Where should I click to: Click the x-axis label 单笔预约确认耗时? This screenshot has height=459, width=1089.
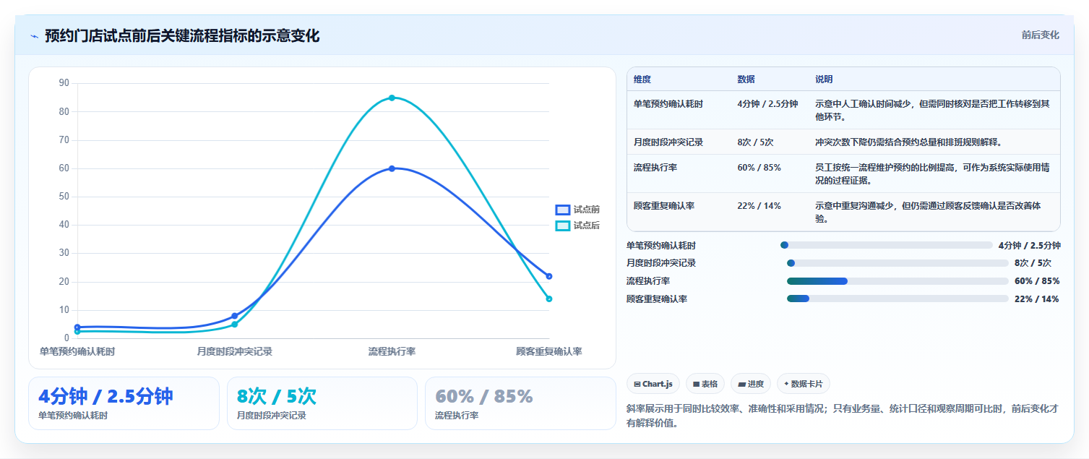coord(77,351)
